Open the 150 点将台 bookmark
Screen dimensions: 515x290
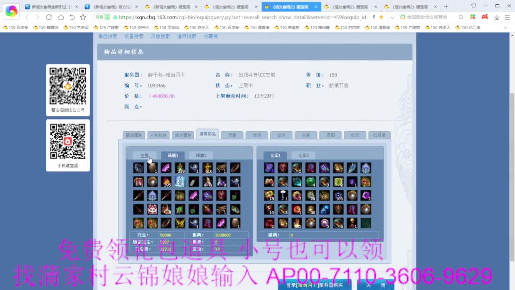[136, 27]
